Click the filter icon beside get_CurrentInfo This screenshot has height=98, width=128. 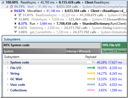coord(15,32)
